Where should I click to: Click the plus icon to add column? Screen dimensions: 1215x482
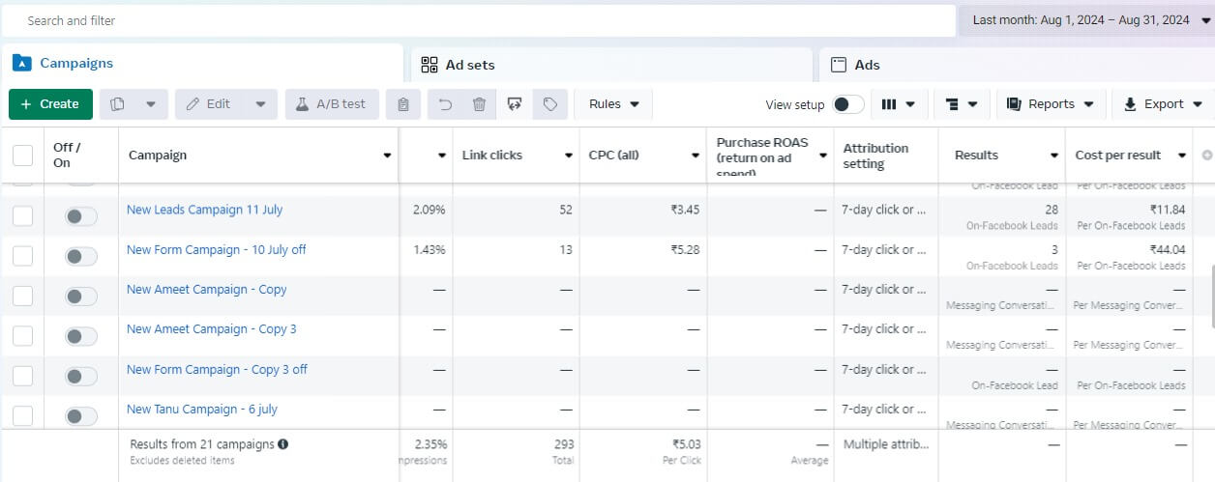pyautogui.click(x=1205, y=156)
